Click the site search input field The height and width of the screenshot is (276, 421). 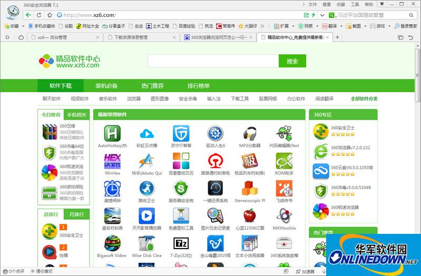click(212, 61)
